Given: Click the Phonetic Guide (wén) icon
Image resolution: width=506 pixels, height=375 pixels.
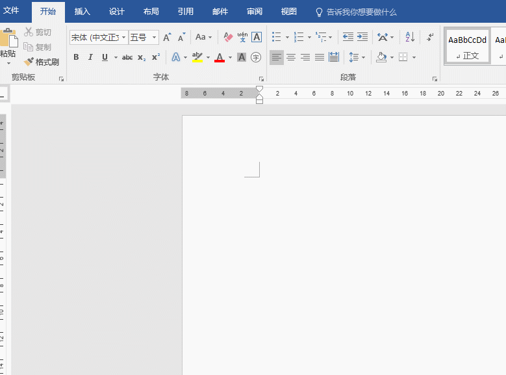Looking at the screenshot, I should pyautogui.click(x=242, y=38).
